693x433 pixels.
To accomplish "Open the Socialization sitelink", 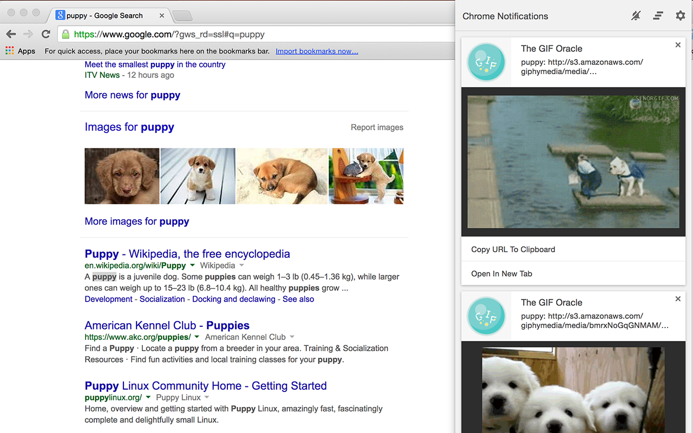I will [162, 299].
